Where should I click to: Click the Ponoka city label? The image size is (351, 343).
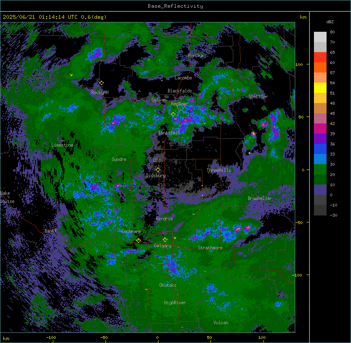195,55
